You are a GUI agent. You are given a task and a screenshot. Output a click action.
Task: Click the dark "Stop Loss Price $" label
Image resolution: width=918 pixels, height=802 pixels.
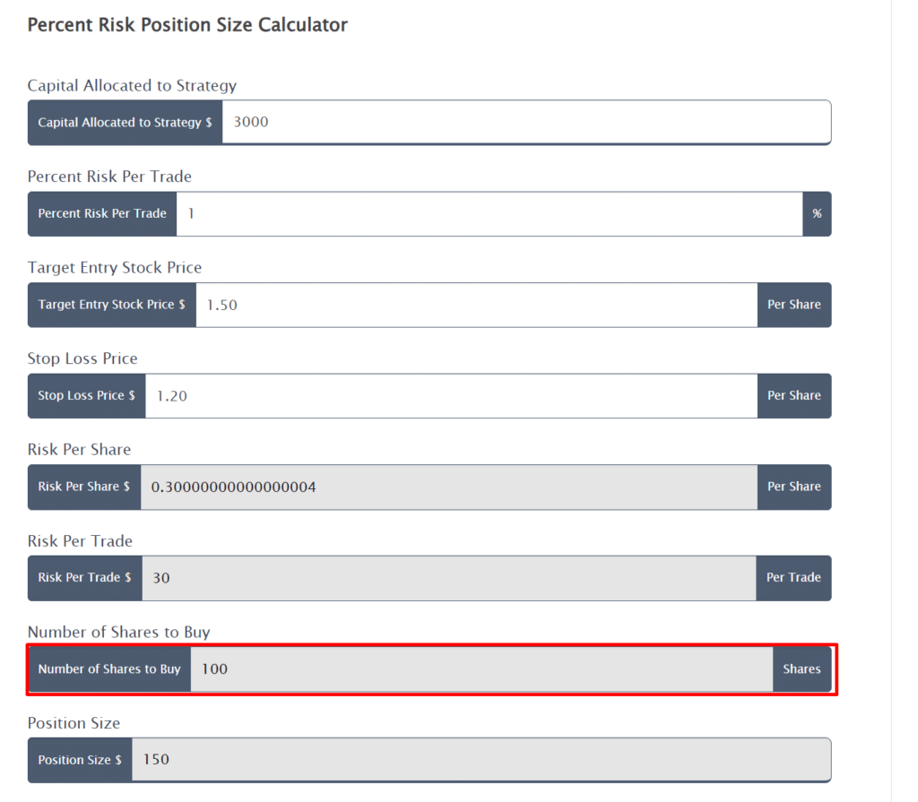click(x=86, y=395)
